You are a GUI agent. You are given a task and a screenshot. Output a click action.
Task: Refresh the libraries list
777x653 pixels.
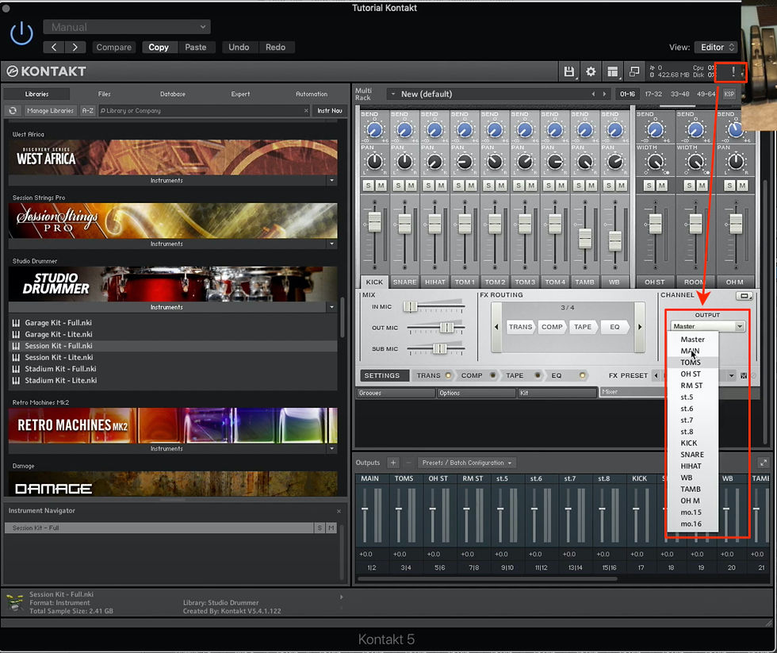13,110
